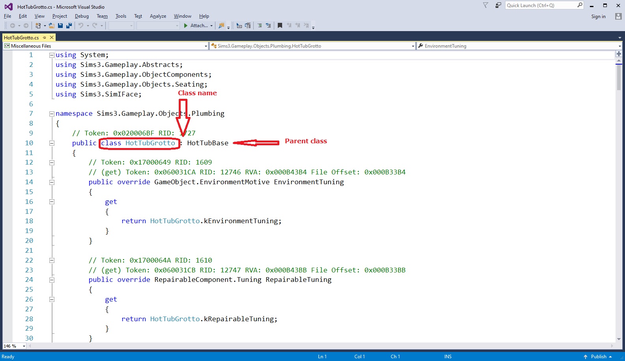Open the Send Feedback icon

[x=498, y=5]
